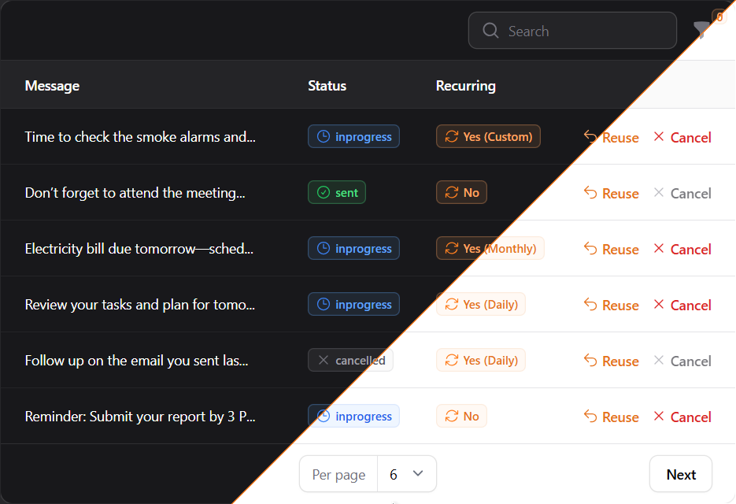Go to the Next page

coord(681,474)
